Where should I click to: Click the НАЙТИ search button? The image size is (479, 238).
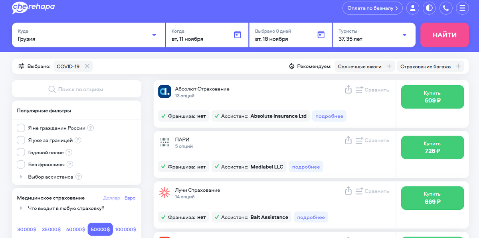coord(445,35)
